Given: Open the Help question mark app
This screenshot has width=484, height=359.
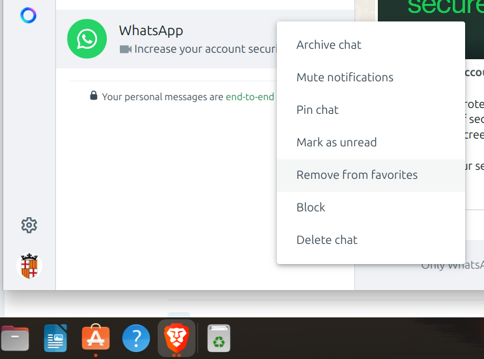Looking at the screenshot, I should click(x=136, y=338).
